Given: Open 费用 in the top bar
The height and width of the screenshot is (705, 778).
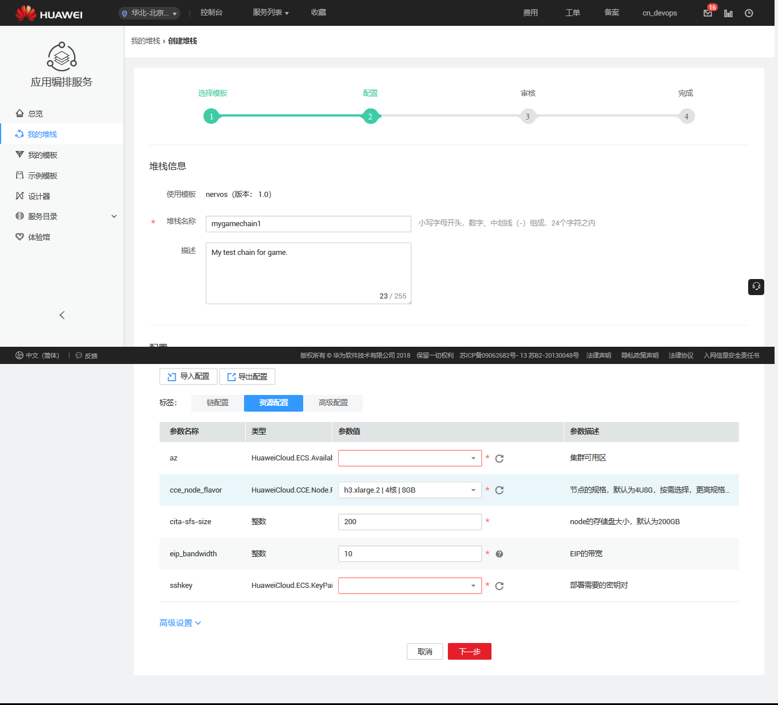Looking at the screenshot, I should tap(531, 13).
